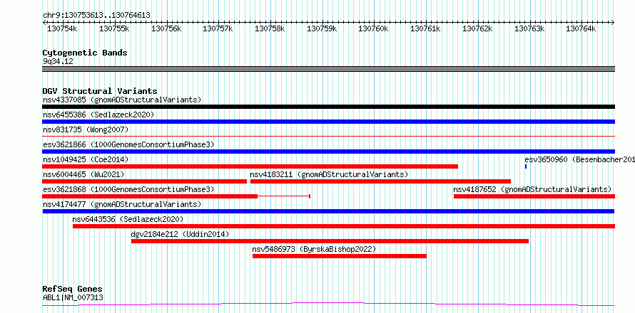Image resolution: width=635 pixels, height=313 pixels.
Task: Click the 130754k ruler tick label
Action: [63, 28]
